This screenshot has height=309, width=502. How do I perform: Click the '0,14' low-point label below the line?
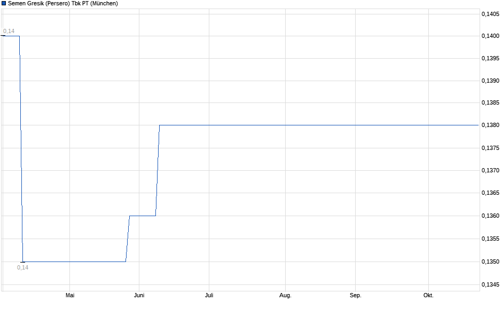point(22,267)
